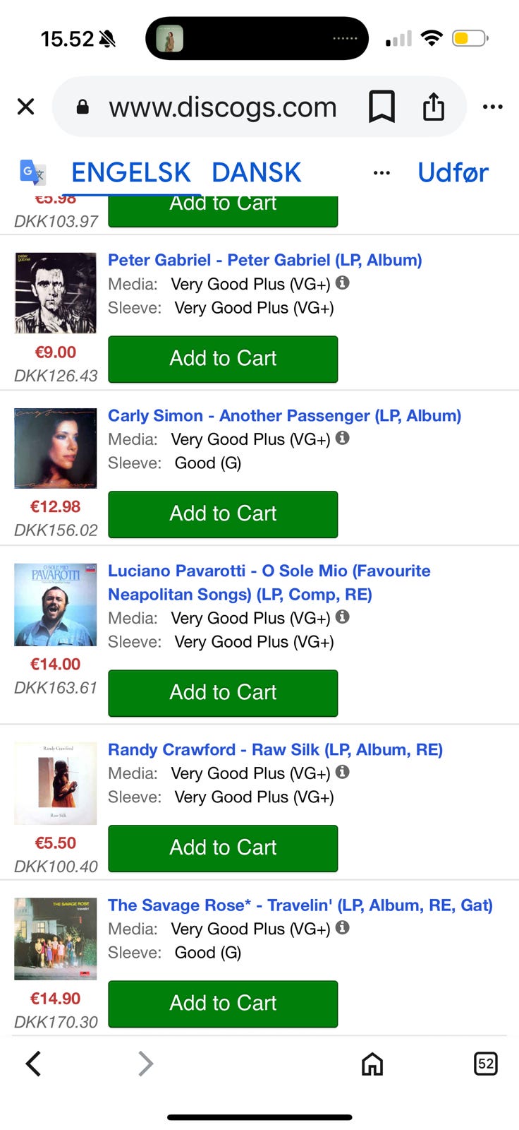Tap the Udfør translate button
The height and width of the screenshot is (1130, 519).
453,172
